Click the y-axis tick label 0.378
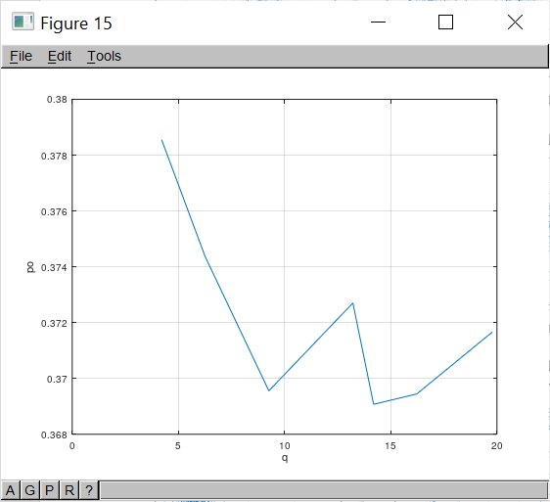Screen dimensions: 550x502 [x=54, y=156]
